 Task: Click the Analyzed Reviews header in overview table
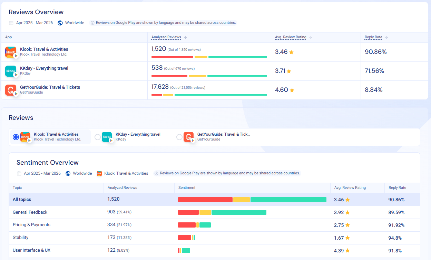click(166, 37)
